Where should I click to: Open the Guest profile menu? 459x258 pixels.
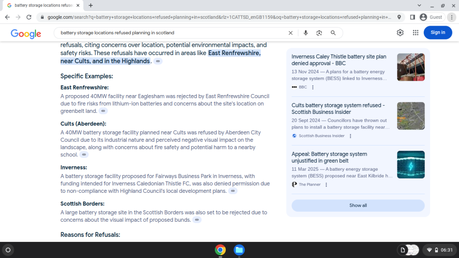point(431,17)
